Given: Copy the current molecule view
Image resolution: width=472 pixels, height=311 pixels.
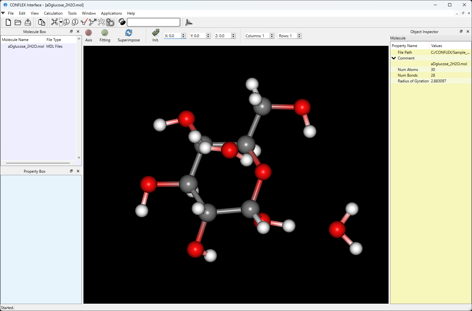Looking at the screenshot, I should (x=41, y=22).
